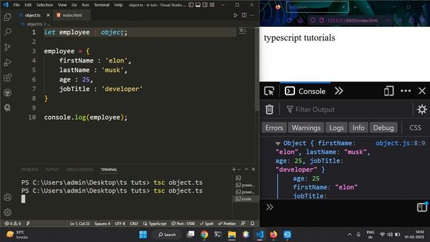Open the Selection menu

(44, 5)
